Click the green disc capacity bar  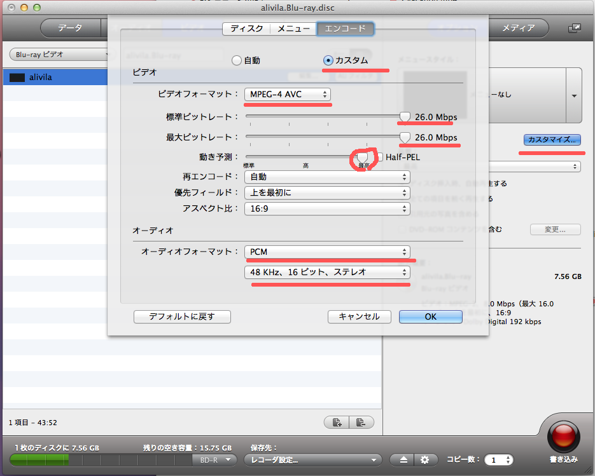pyautogui.click(x=39, y=460)
